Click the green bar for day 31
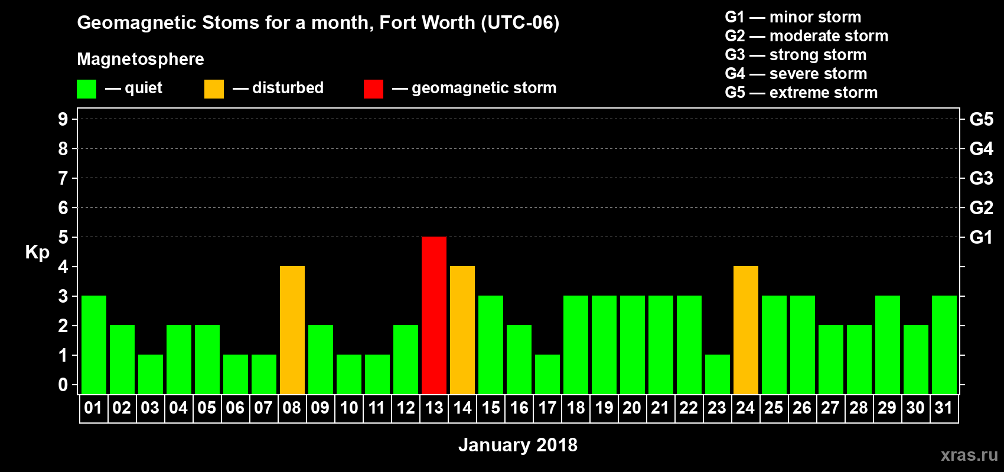Viewport: 1004px width, 472px height. pyautogui.click(x=944, y=345)
